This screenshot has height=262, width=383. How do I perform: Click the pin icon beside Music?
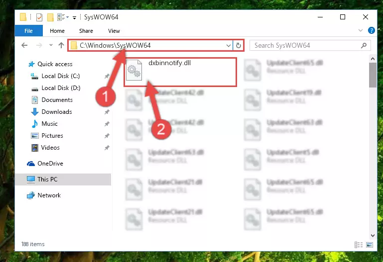tap(107, 124)
